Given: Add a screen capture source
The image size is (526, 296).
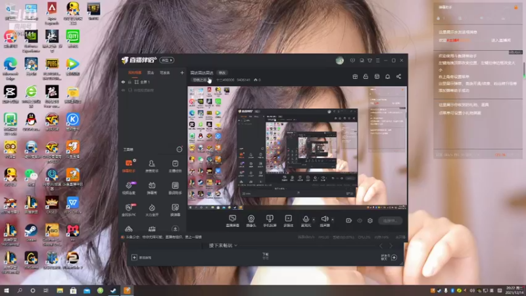Looking at the screenshot, I should tap(233, 221).
